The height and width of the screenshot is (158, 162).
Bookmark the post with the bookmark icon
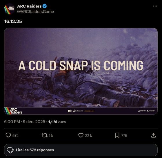[117, 135]
